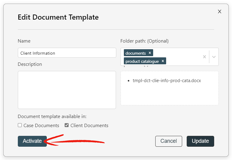Enable the Case Documents checkbox
232x160 pixels.
[x=20, y=125]
